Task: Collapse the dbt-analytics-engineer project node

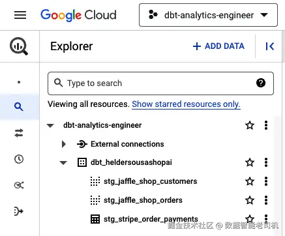Action: 50,125
